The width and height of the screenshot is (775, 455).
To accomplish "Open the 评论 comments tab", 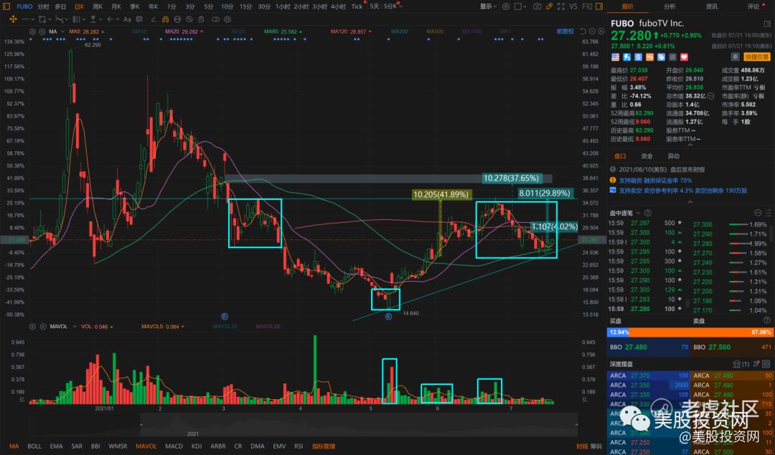I will pyautogui.click(x=753, y=6).
